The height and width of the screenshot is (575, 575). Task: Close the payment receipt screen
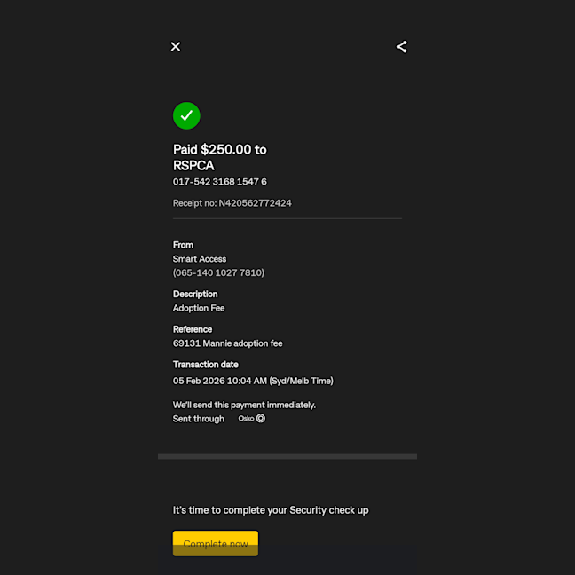[176, 46]
